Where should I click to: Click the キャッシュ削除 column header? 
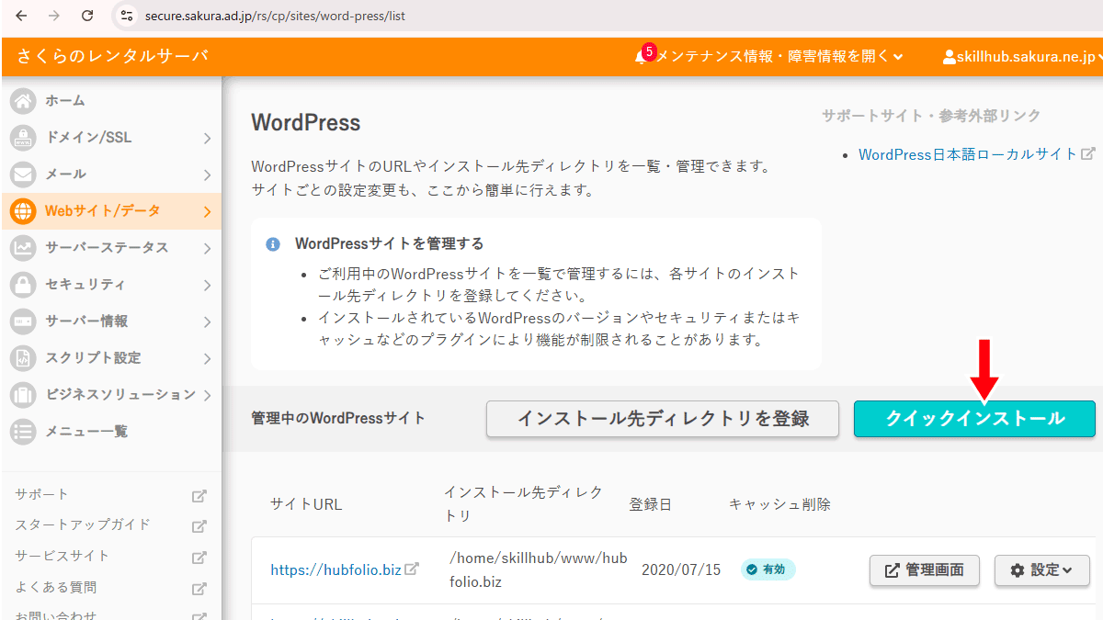[x=779, y=504]
